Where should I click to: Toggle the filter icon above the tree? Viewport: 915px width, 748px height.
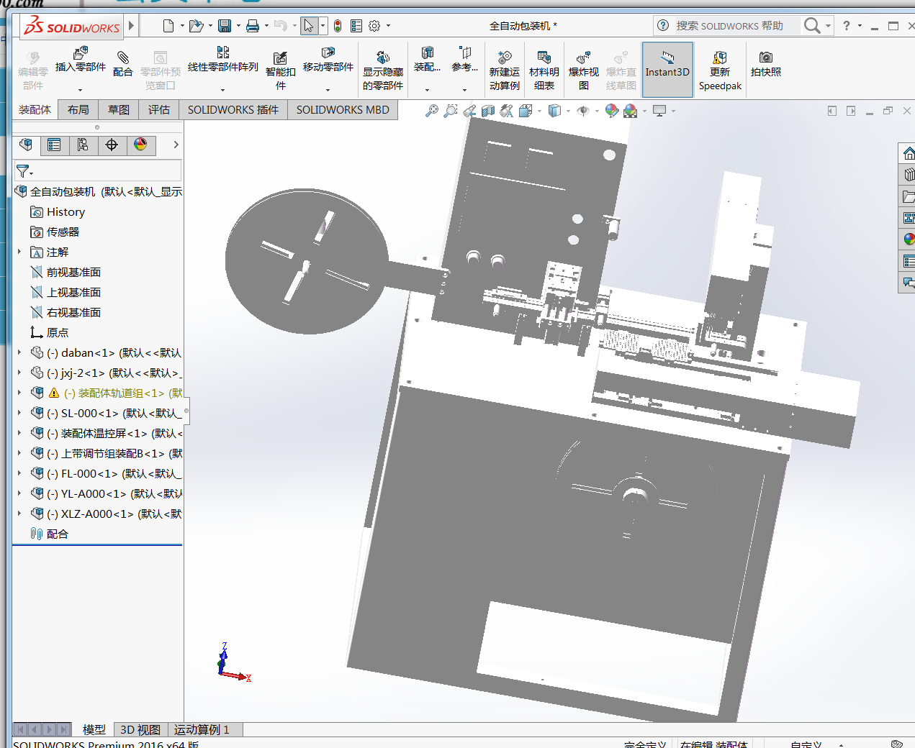tap(22, 171)
